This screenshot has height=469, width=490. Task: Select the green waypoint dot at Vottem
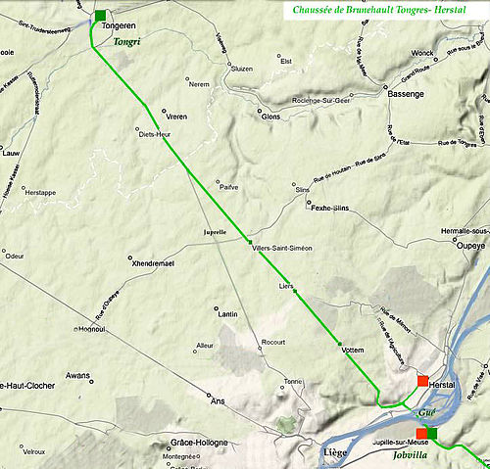[x=340, y=344]
